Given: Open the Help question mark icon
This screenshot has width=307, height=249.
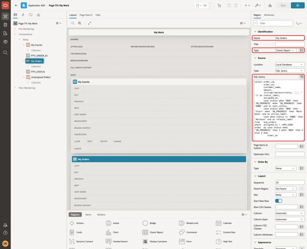Looking at the screenshot, I should coord(5,233).
